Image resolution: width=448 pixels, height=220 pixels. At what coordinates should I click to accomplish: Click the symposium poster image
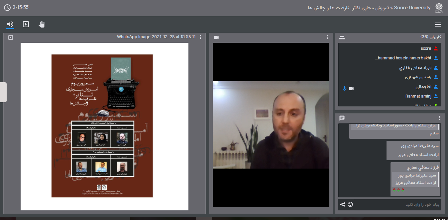click(x=102, y=126)
